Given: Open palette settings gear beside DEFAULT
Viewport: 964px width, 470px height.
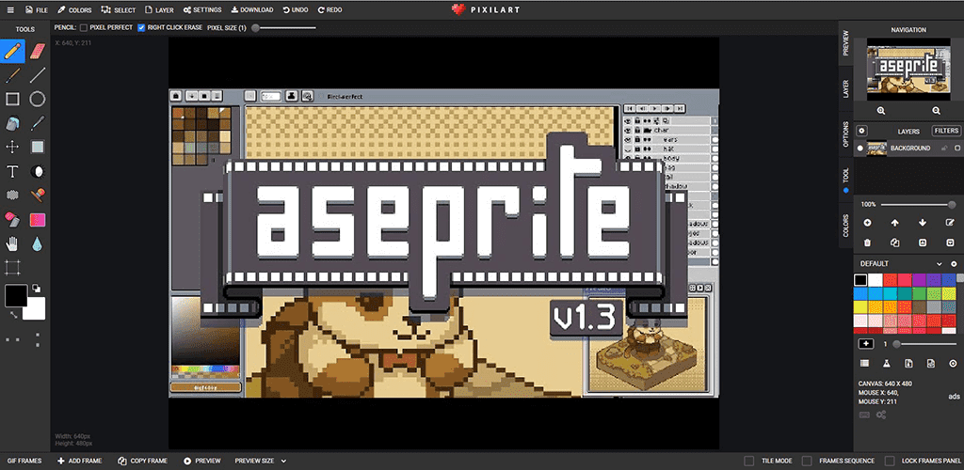Looking at the screenshot, I should (x=954, y=264).
